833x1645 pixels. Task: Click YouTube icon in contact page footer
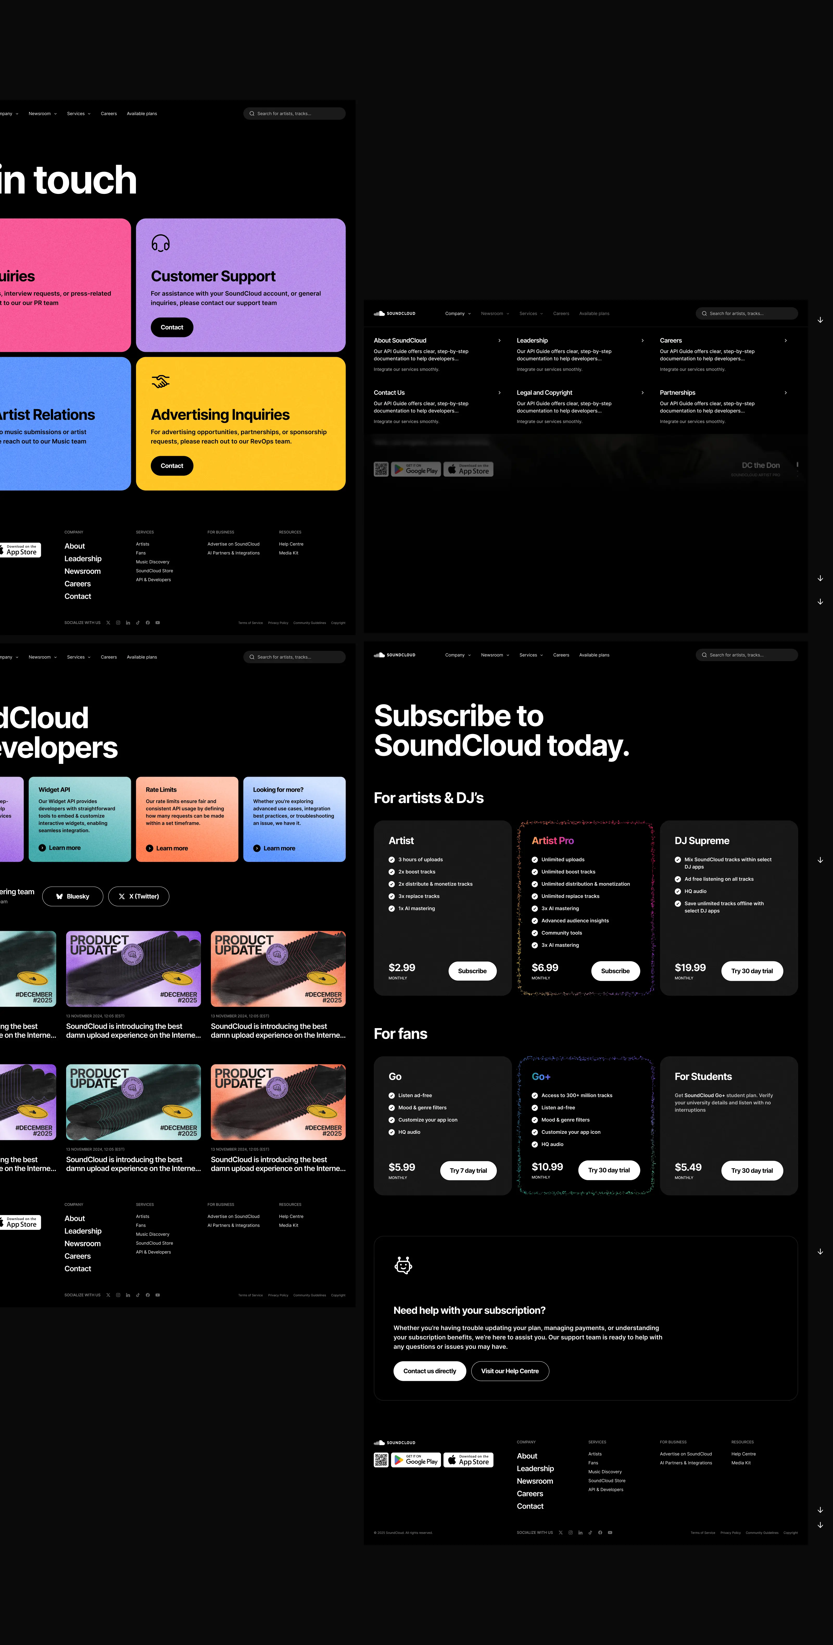click(x=158, y=623)
